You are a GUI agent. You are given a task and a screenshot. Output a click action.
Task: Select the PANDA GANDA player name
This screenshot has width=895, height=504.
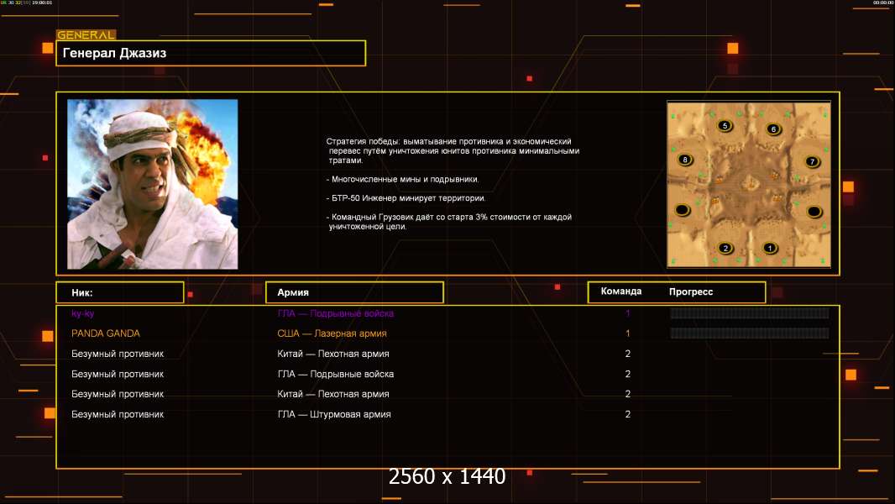click(106, 333)
